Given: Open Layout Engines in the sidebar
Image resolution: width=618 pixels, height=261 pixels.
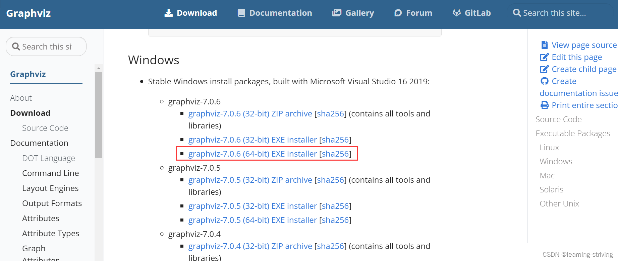Looking at the screenshot, I should point(50,188).
